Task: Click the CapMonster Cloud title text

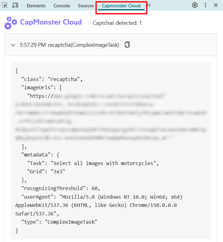Action: tap(51, 22)
